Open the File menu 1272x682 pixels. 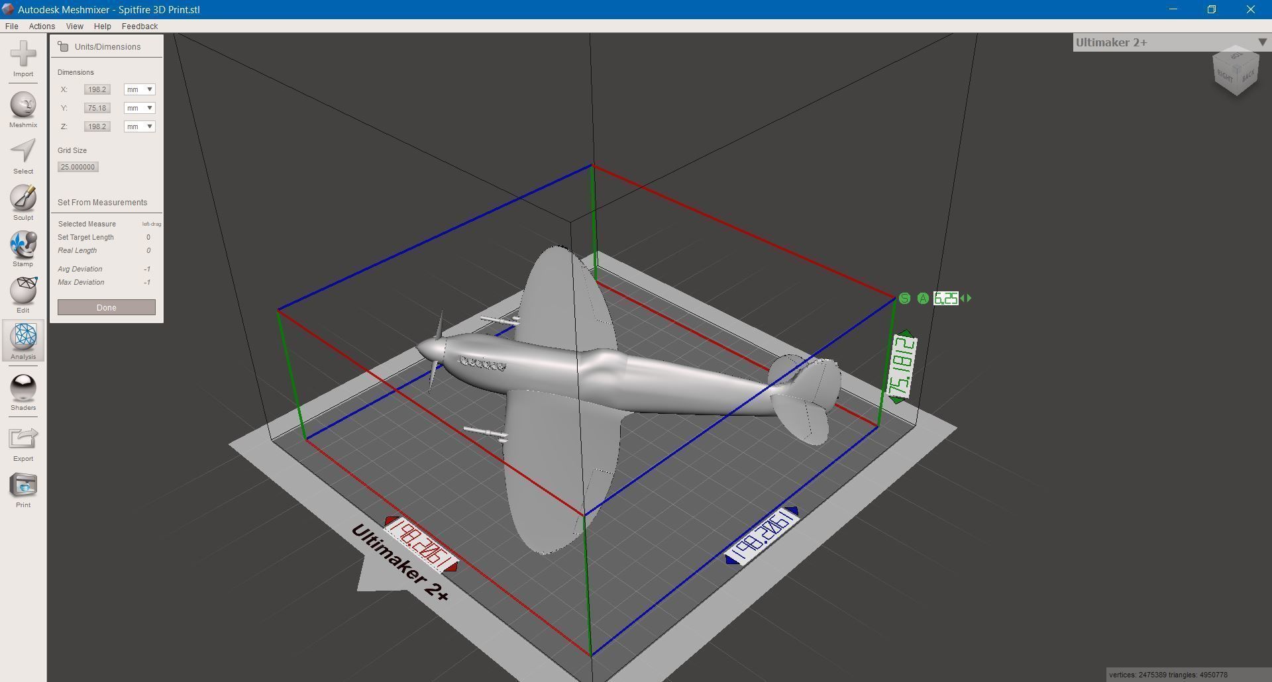click(x=12, y=26)
